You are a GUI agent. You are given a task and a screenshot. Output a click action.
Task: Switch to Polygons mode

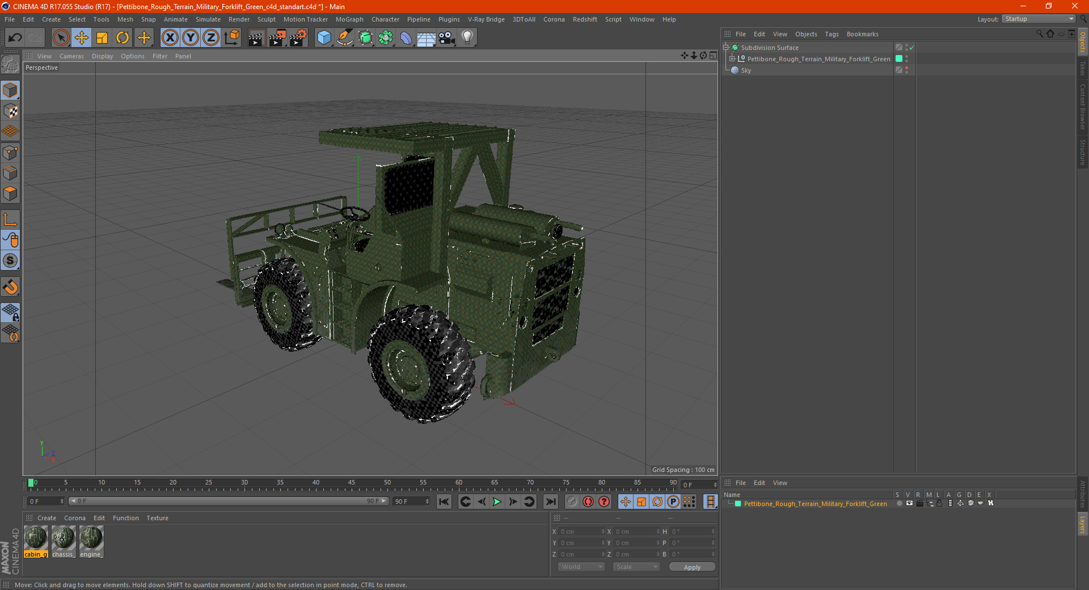click(11, 193)
